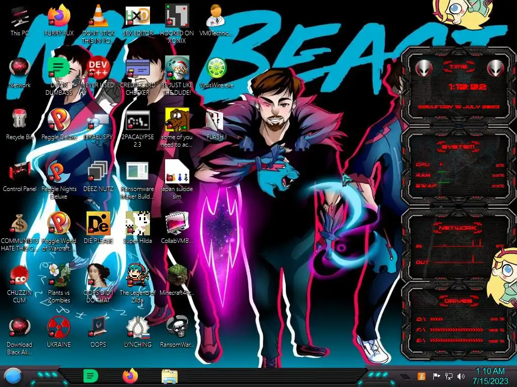Screen dimensions: 517x387
Task: Click the Action Center flag tray icon
Action: 436,376
